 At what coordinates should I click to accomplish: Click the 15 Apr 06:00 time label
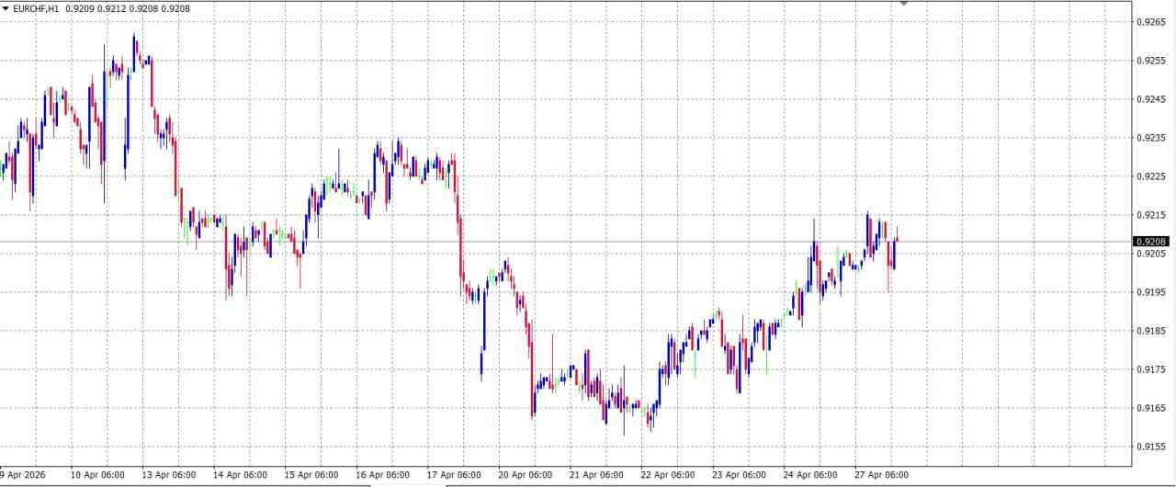click(x=311, y=475)
